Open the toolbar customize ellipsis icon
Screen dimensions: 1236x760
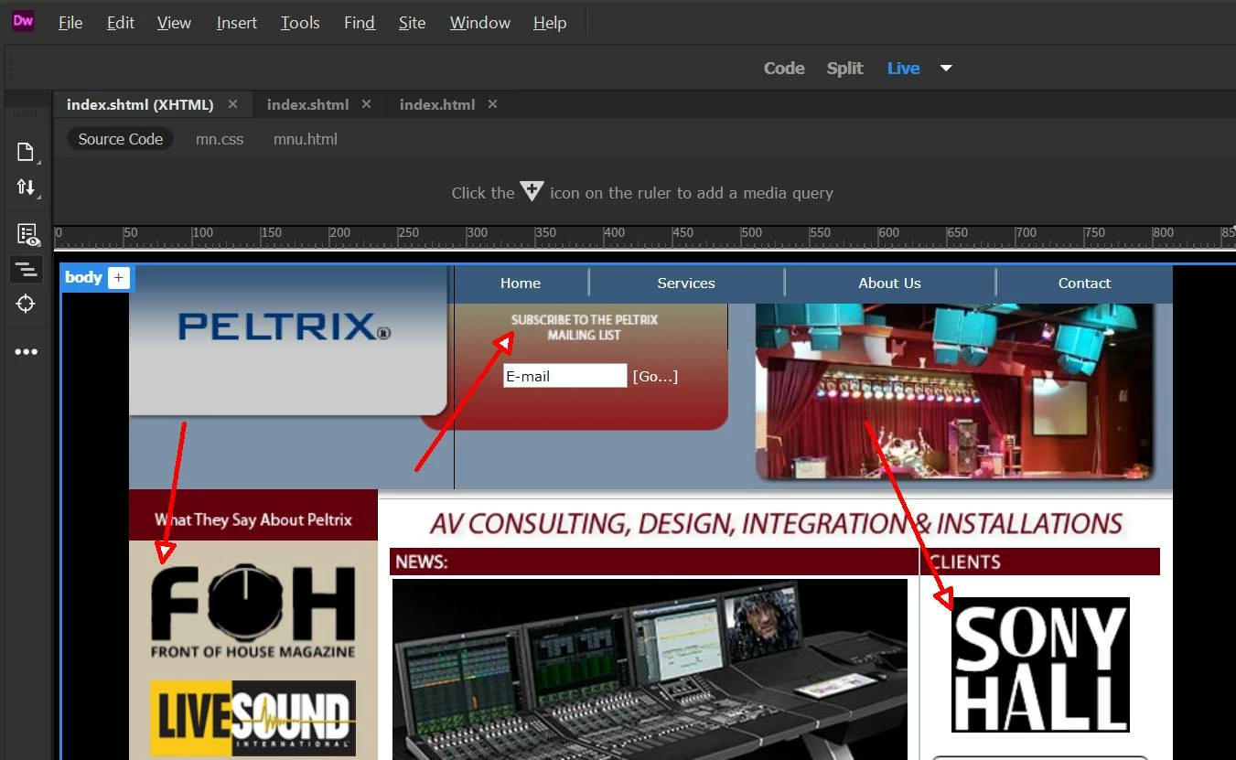pos(26,352)
